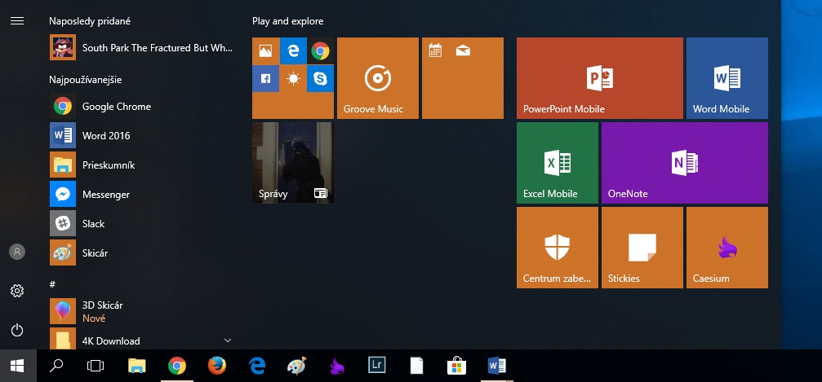Screen dimensions: 822x382
Task: Launch Google Chrome from most used list
Action: (141, 106)
